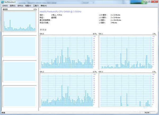Select the bottom empty sidebar panel

tap(19, 97)
